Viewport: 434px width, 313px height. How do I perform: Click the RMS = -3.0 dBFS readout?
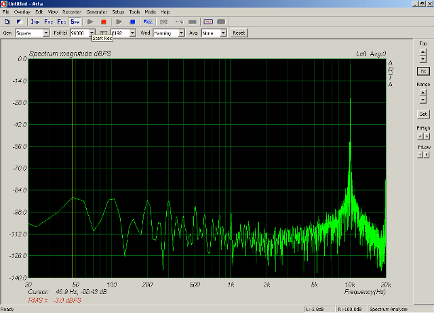coord(54,301)
